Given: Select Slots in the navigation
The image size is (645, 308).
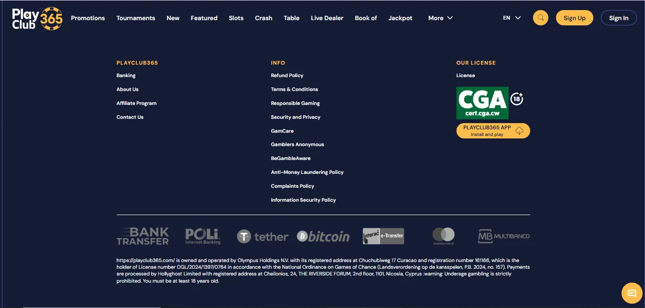Looking at the screenshot, I should tap(236, 18).
